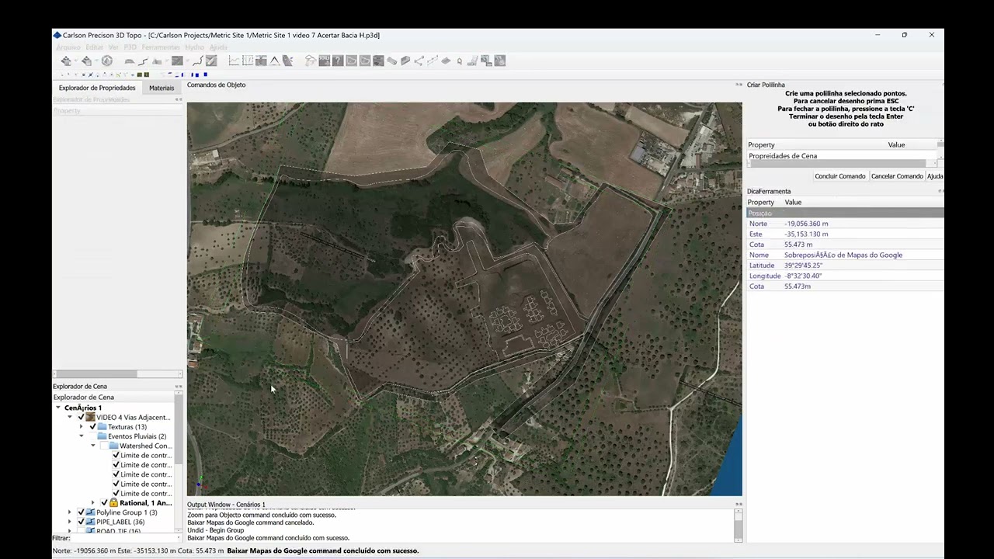Collapse the Eventos Pluviais (2) folder
This screenshot has height=559, width=994.
click(82, 436)
